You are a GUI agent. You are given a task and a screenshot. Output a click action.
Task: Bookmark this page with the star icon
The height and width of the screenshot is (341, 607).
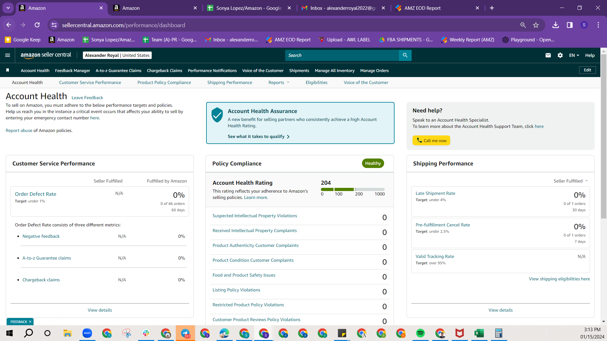tap(536, 25)
